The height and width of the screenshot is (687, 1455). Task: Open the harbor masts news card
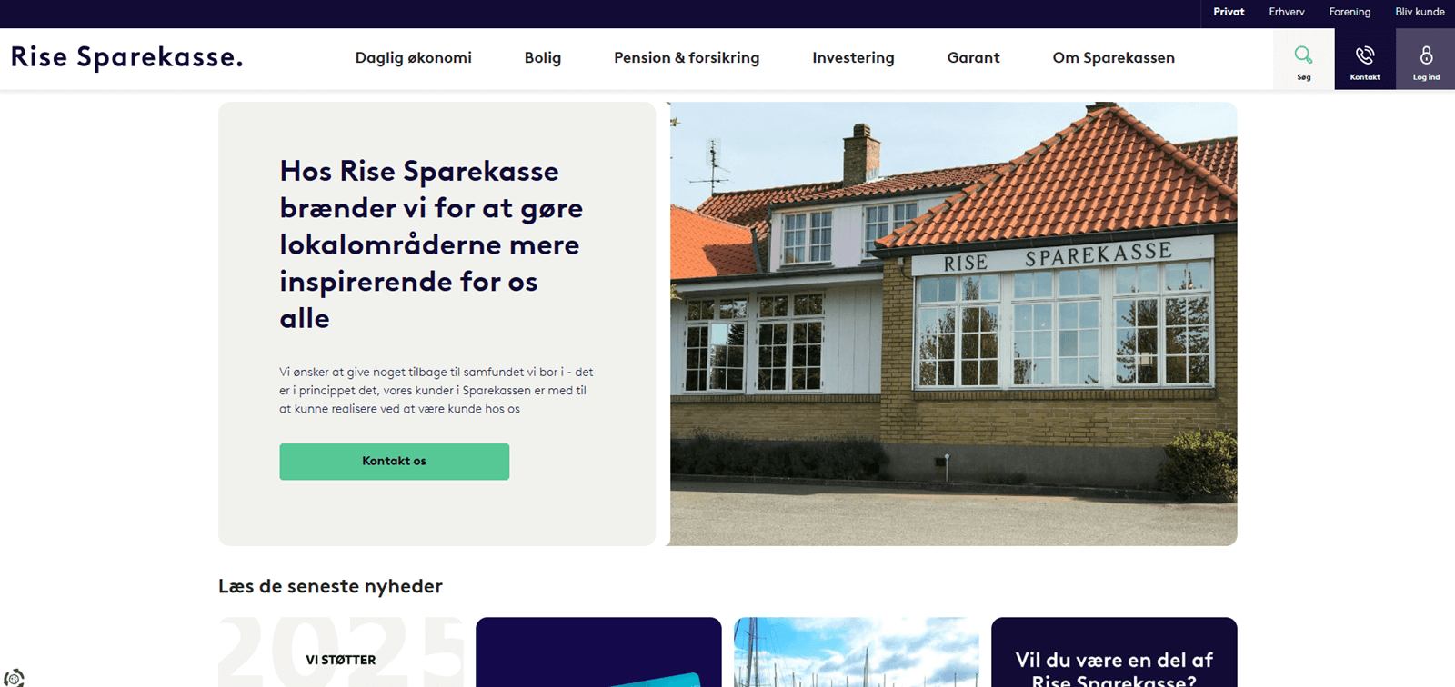click(856, 652)
